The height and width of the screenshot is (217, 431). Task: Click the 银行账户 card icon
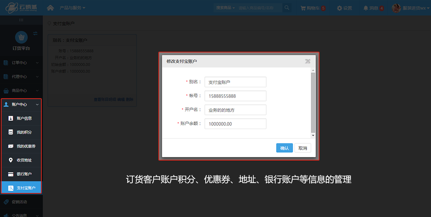click(11, 174)
